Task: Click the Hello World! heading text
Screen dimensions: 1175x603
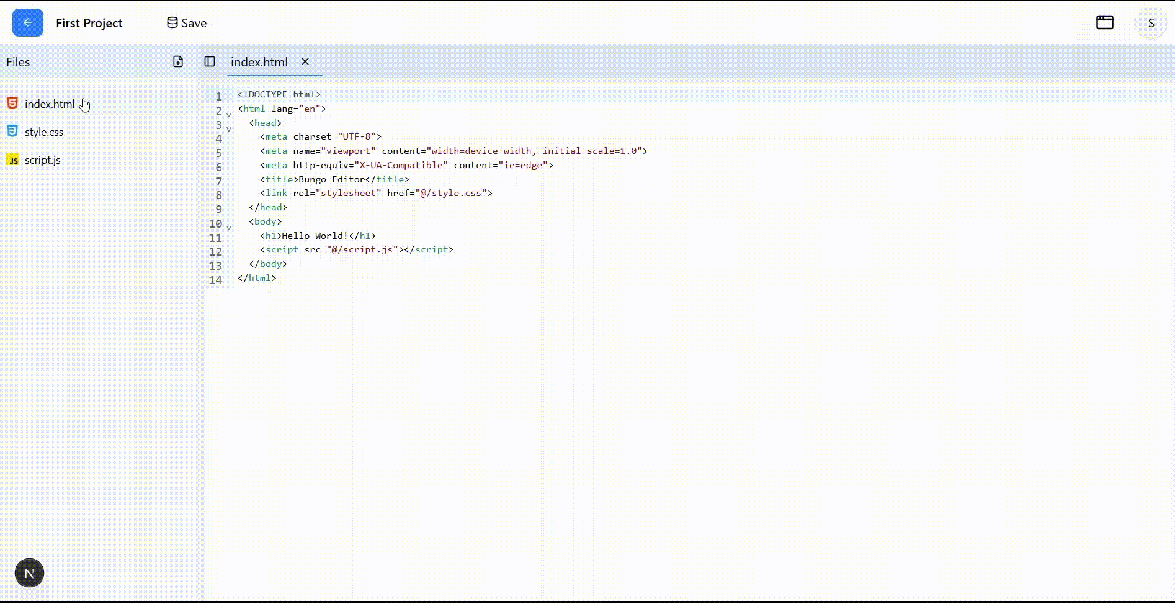Action: click(315, 236)
